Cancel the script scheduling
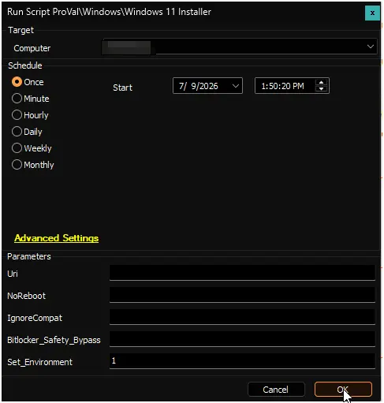 (x=276, y=390)
